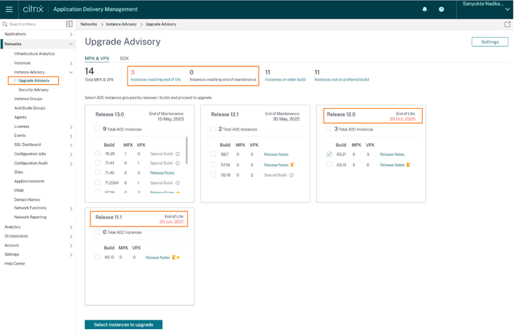Open page in new window icon
Screen dimensions: 514x336
507,24
